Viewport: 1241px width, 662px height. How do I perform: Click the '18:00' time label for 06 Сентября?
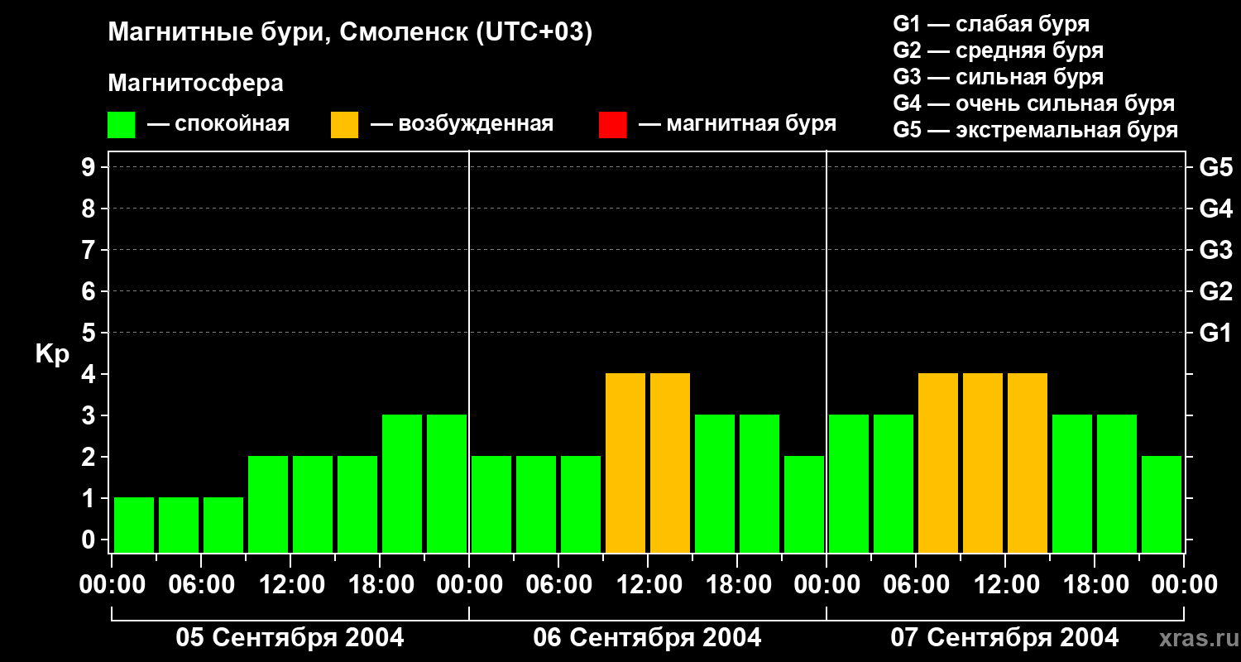pyautogui.click(x=737, y=585)
